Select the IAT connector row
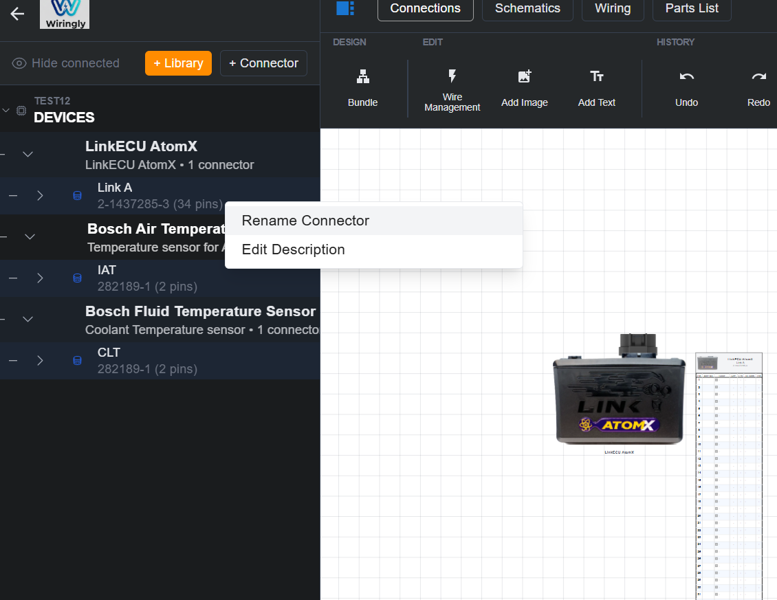The width and height of the screenshot is (777, 600). pos(160,278)
